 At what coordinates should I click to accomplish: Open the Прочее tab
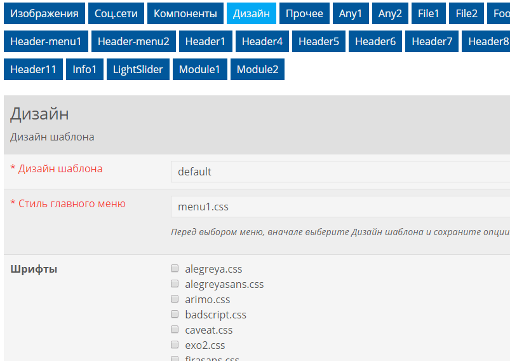[304, 13]
